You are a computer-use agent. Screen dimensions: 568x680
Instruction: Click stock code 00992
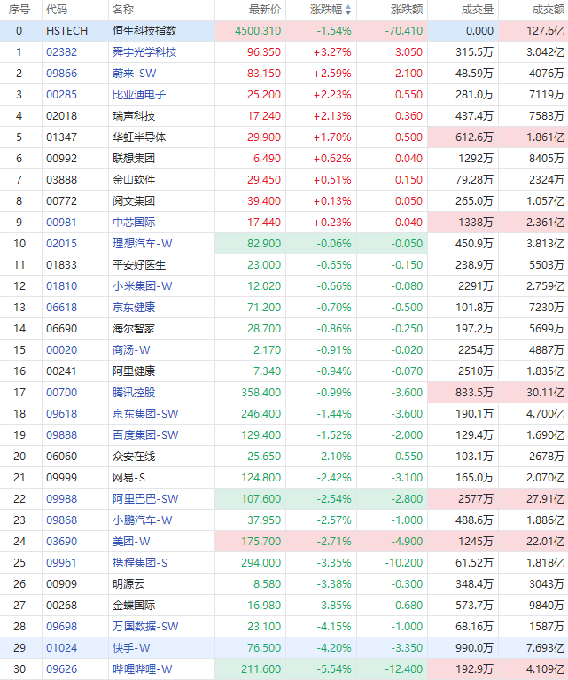(61, 159)
